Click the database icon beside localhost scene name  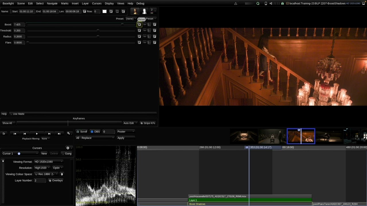(x=288, y=3)
